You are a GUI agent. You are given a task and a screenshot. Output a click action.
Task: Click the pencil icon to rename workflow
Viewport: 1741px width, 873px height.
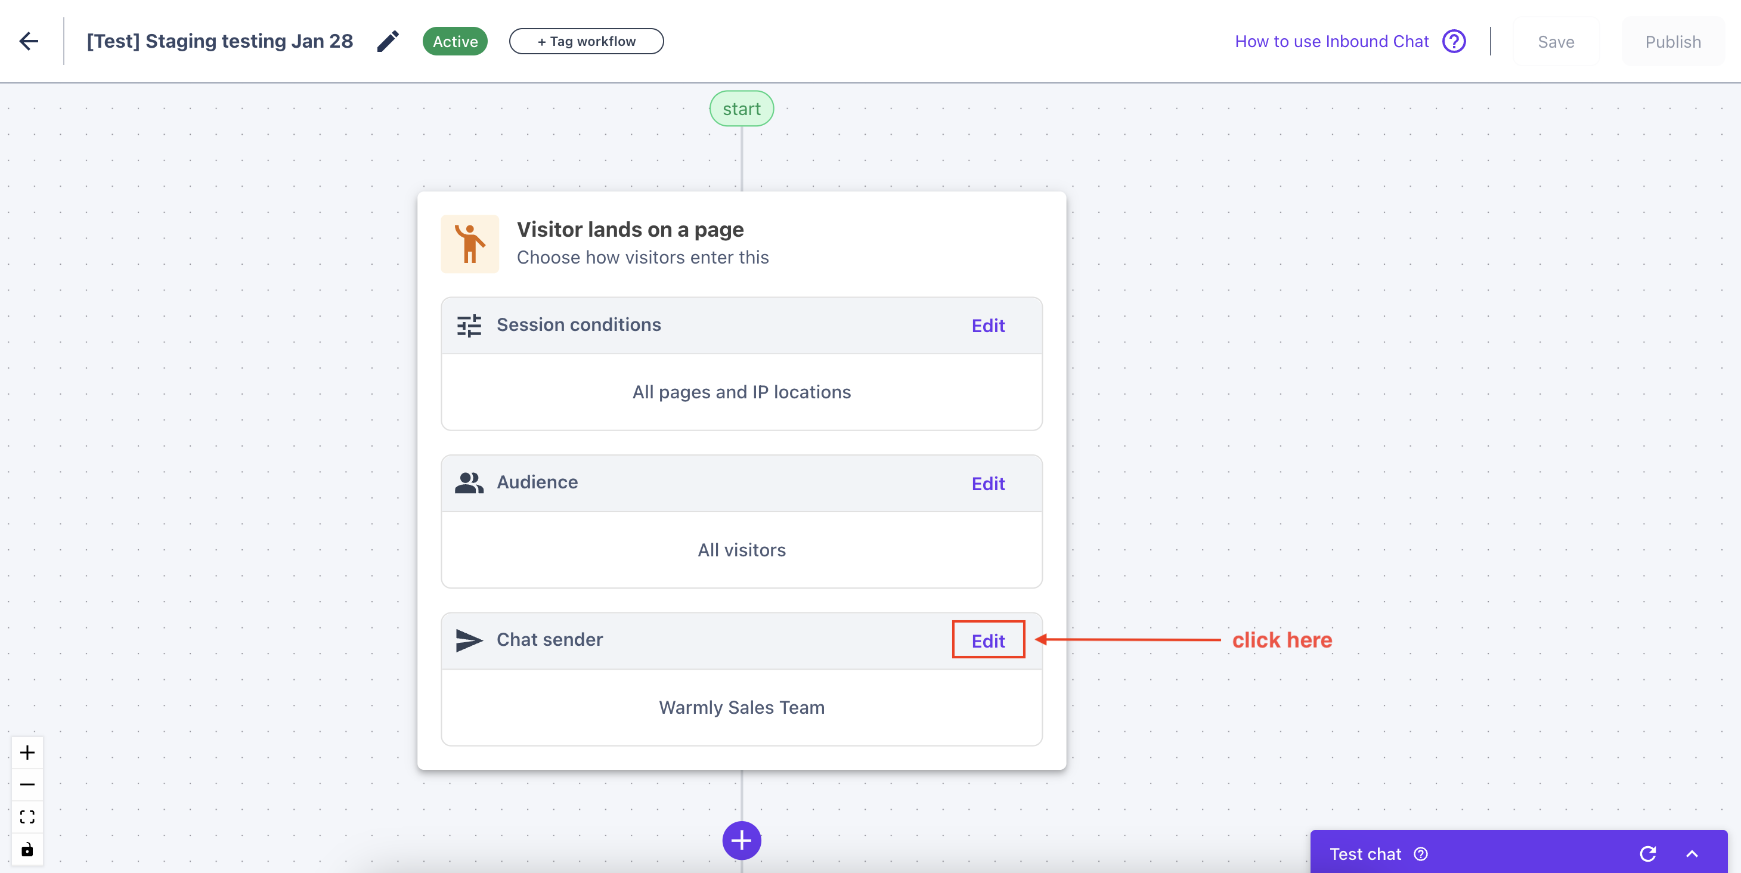[x=388, y=41]
